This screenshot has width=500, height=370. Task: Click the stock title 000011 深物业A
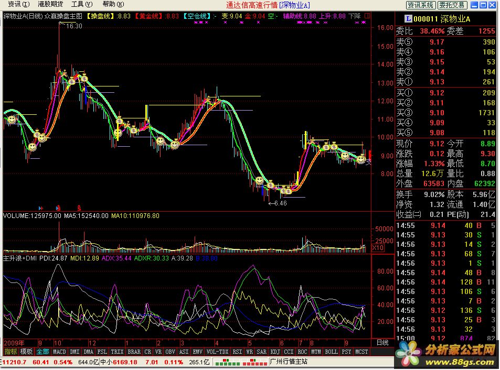[442, 19]
